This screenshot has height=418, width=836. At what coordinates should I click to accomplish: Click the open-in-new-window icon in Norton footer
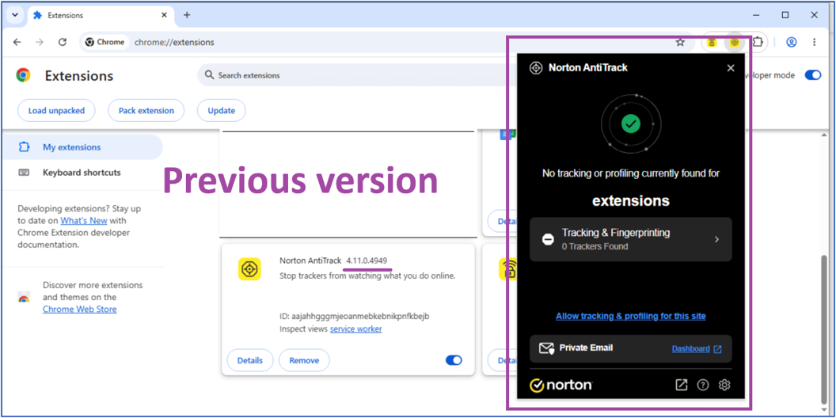click(682, 385)
